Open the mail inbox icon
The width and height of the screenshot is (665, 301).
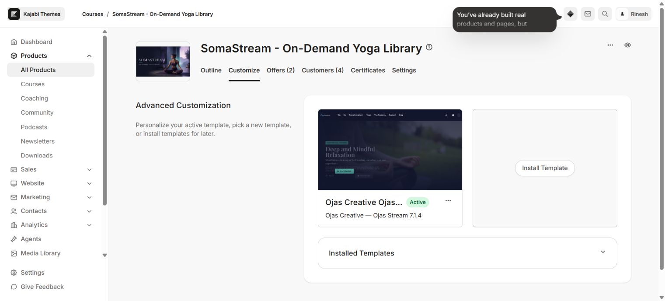pos(588,14)
